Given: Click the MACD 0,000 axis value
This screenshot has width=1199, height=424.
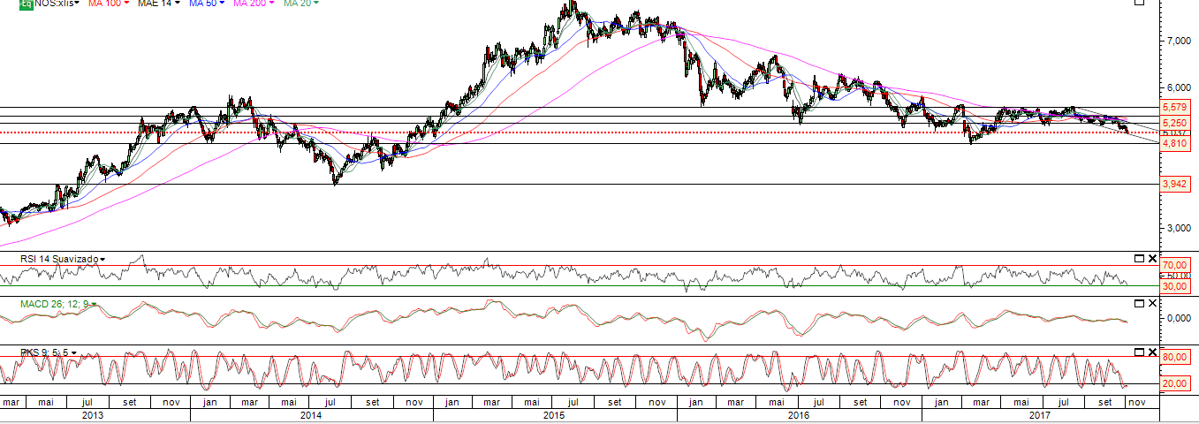Looking at the screenshot, I should point(1177,318).
